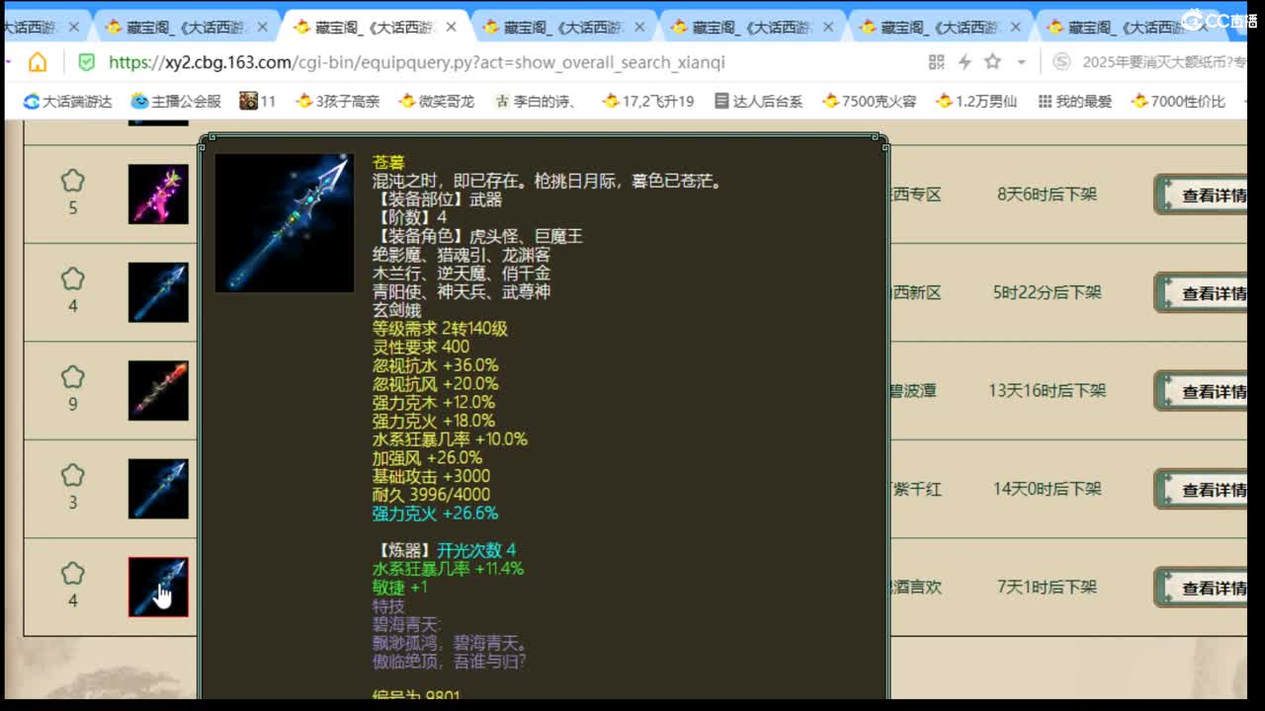Click the URL xy2.cbg.163.com address field
The image size is (1265, 711).
[416, 62]
